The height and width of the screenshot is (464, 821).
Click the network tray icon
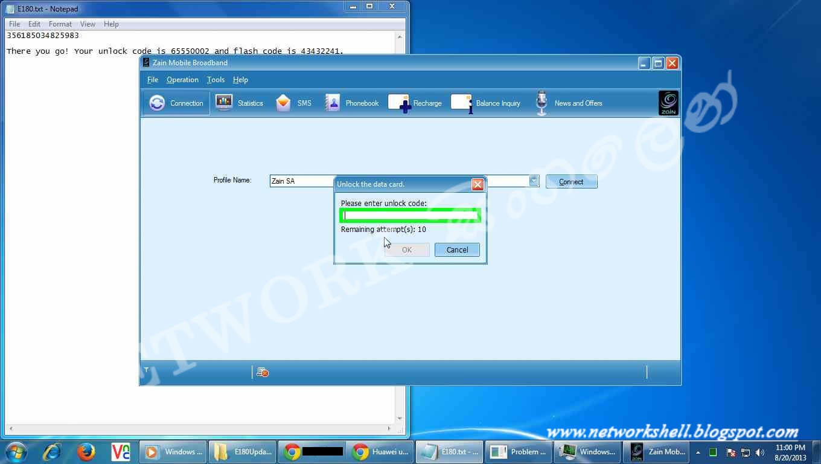tap(746, 452)
